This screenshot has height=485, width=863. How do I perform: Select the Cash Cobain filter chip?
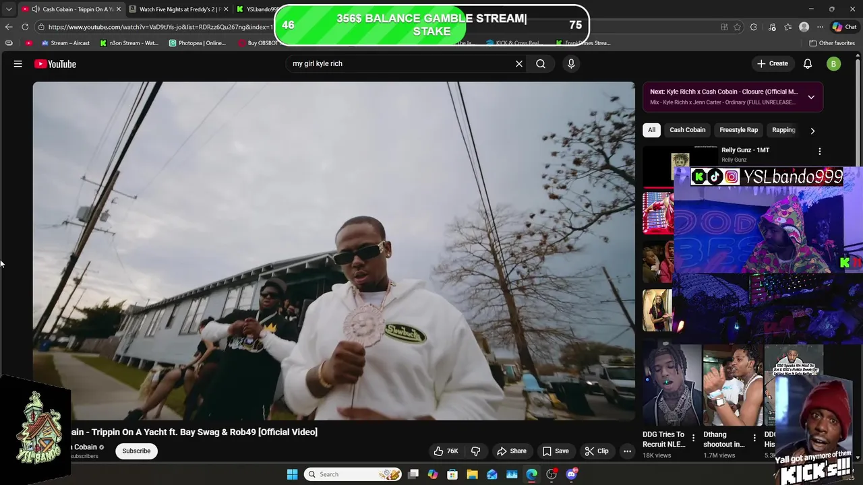pos(688,130)
